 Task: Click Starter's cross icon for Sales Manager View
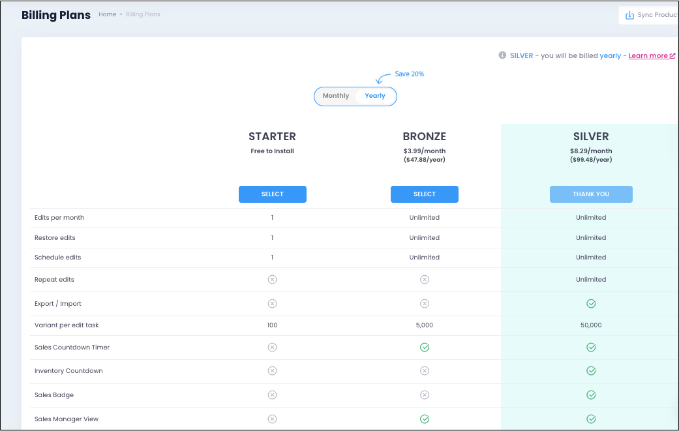click(273, 419)
